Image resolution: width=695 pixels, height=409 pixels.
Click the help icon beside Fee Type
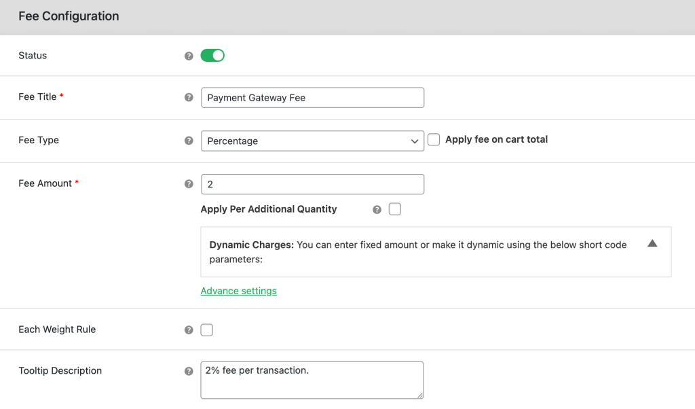189,141
